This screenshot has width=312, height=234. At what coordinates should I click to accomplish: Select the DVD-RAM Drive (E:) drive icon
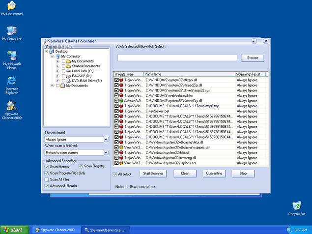tap(68, 81)
